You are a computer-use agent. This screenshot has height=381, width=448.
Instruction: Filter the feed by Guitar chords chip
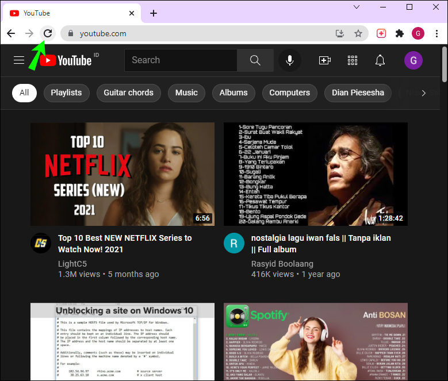point(128,93)
